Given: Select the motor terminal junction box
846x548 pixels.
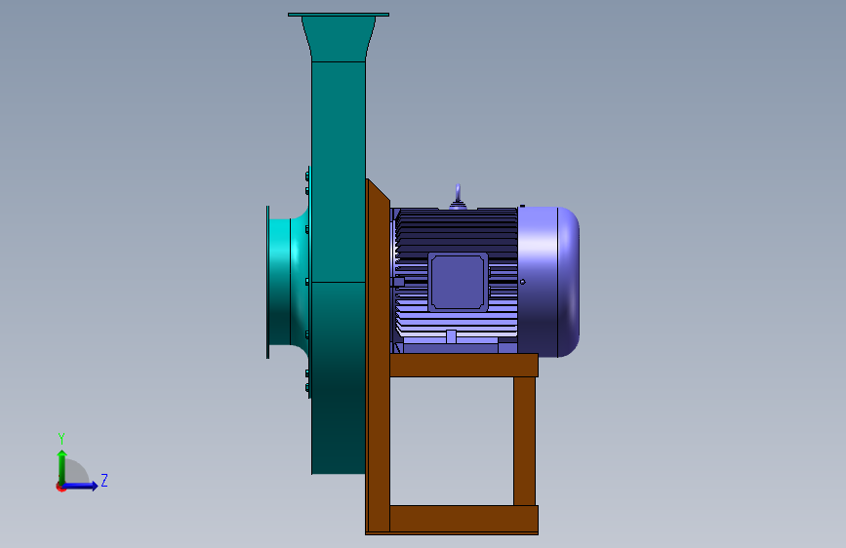Looking at the screenshot, I should point(458,282).
